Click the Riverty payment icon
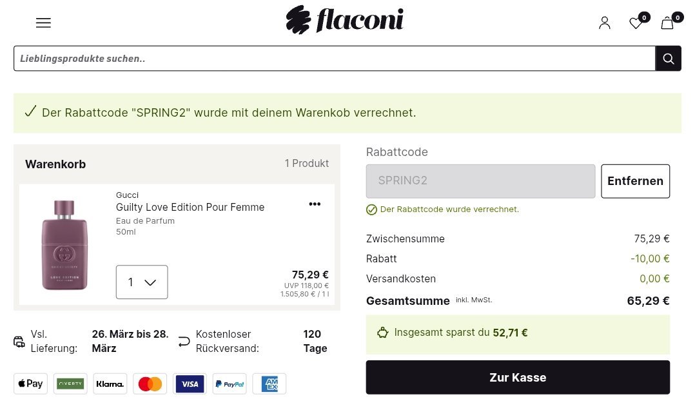The image size is (695, 399). pos(70,384)
